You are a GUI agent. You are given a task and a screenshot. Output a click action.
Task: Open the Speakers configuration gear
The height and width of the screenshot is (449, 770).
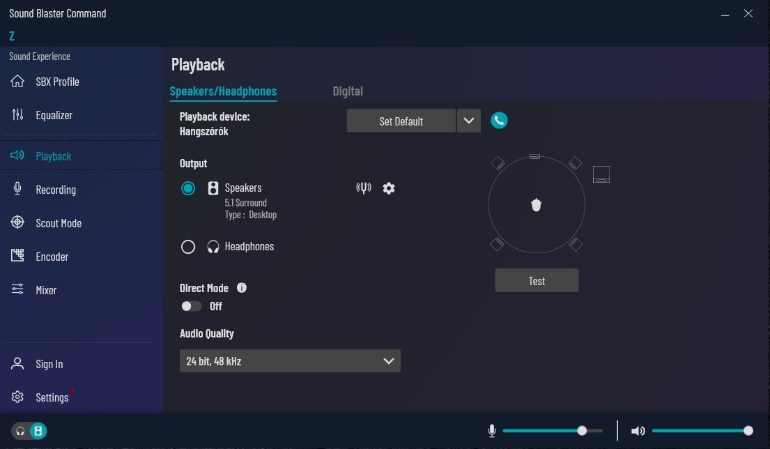click(x=389, y=188)
